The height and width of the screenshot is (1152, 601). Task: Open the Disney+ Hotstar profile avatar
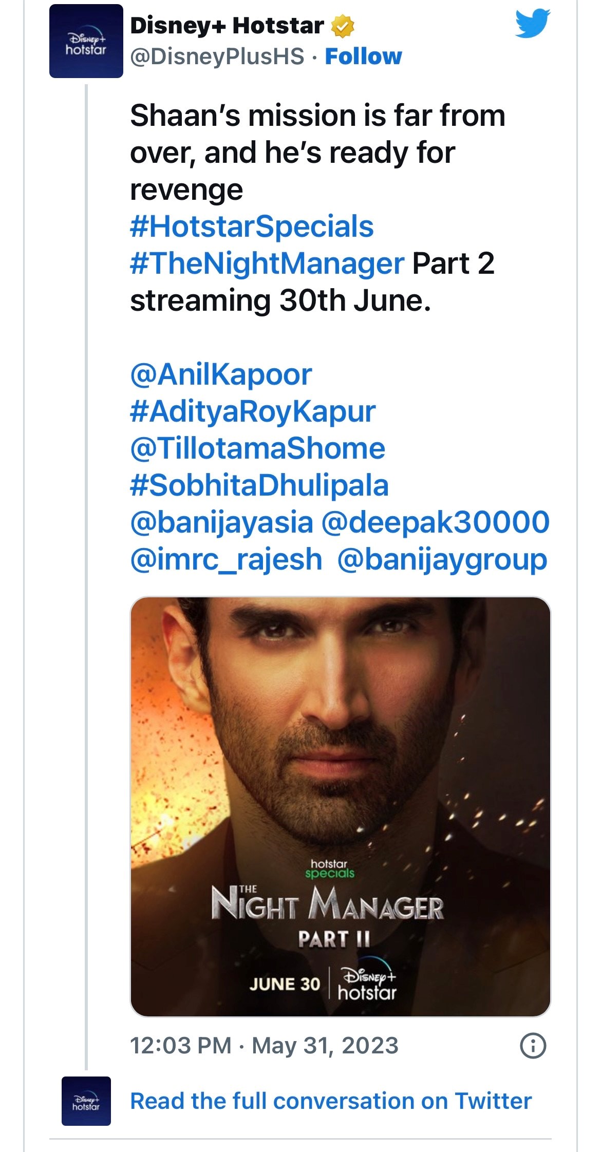pyautogui.click(x=86, y=41)
